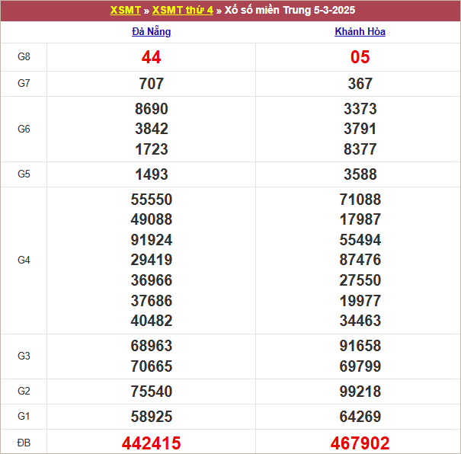Click G2 number 75540

point(152,392)
